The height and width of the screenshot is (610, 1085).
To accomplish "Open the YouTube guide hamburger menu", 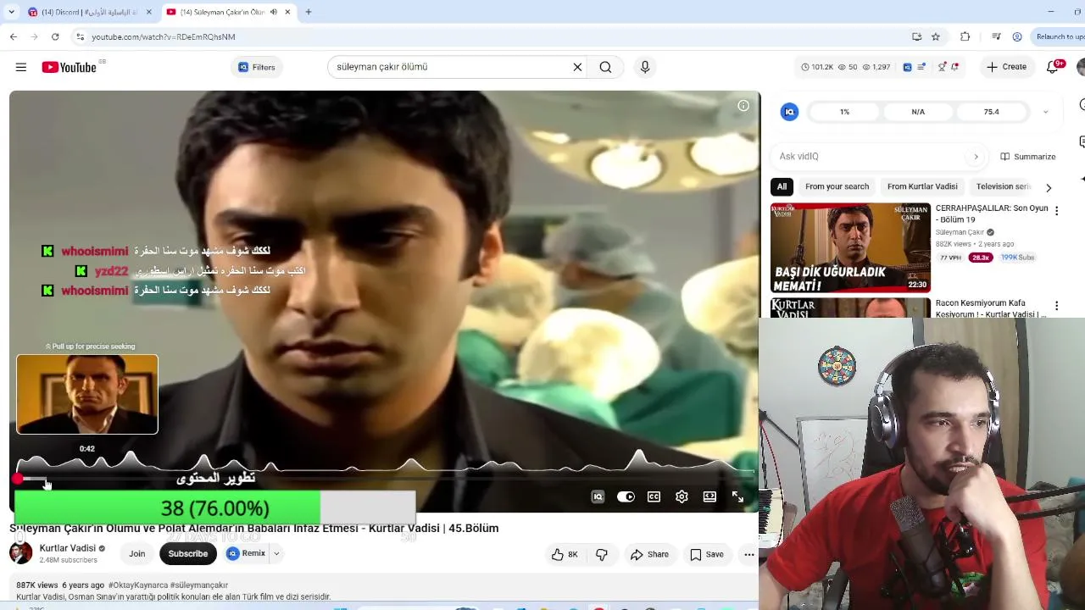I will [x=21, y=67].
